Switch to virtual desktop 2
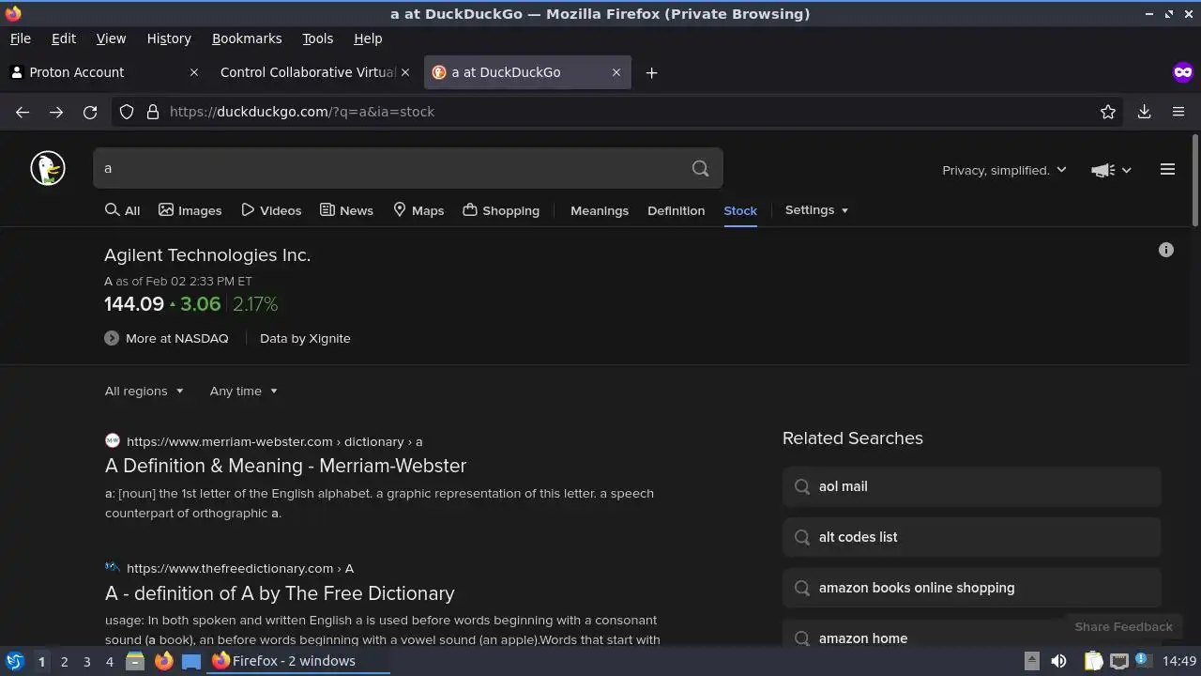This screenshot has height=676, width=1201. [x=64, y=662]
